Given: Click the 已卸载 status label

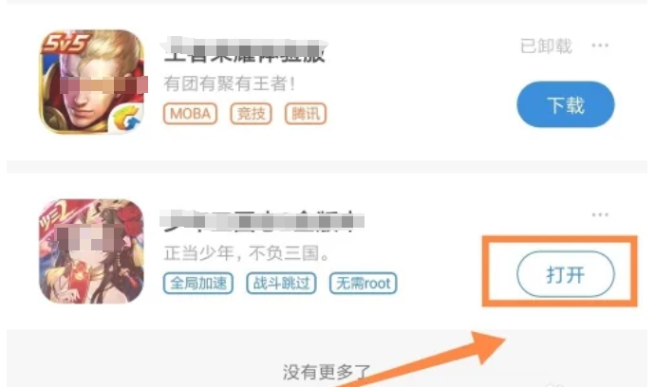Looking at the screenshot, I should (546, 46).
